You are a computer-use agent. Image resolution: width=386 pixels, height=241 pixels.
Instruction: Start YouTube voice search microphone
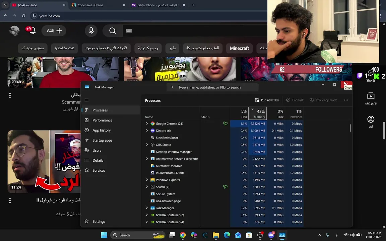pos(91,31)
